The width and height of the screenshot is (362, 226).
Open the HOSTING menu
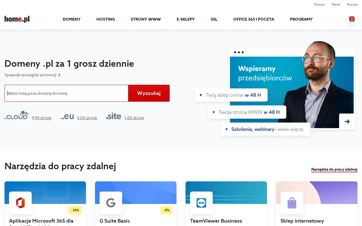[105, 19]
